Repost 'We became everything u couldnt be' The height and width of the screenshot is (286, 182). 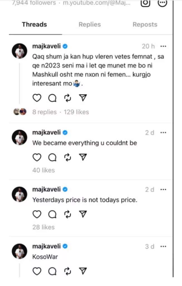click(x=68, y=158)
